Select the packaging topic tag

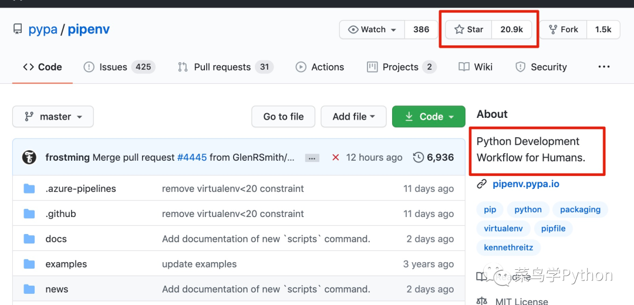(x=580, y=209)
